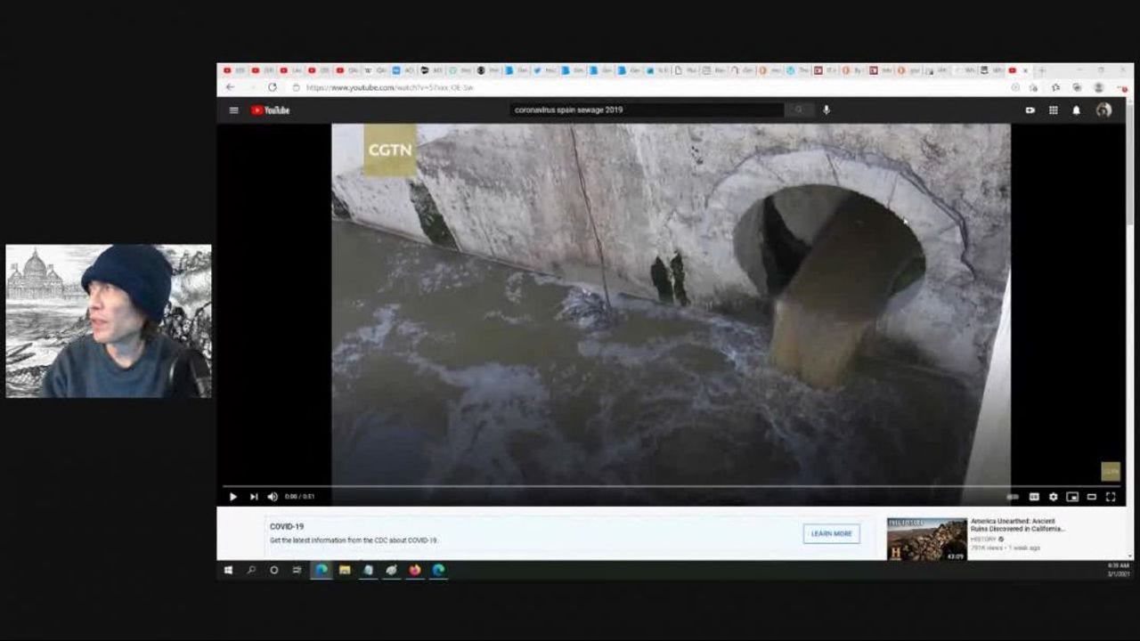Screen dimensions: 1140x641
Task: Open America Unearthed recommended video title
Action: (1017, 524)
